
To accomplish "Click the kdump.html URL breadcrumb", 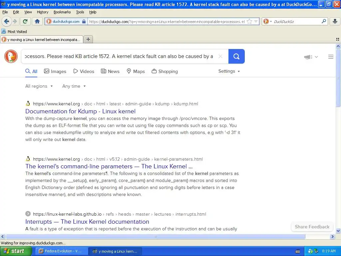I will 186,104.
